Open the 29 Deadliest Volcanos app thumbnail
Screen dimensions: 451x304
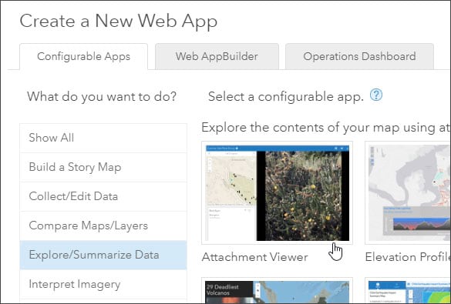[278, 291]
